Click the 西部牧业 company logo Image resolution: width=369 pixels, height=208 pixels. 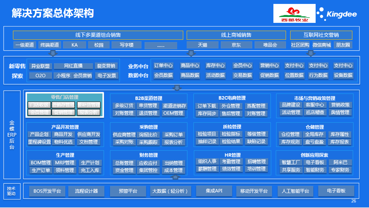pos(295,14)
